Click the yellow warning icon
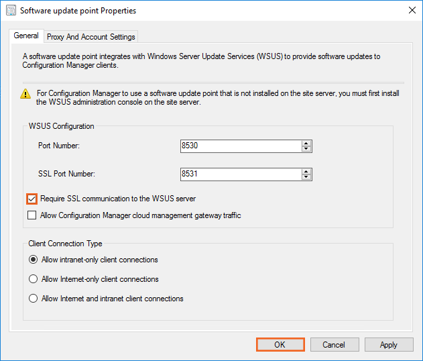 25,94
